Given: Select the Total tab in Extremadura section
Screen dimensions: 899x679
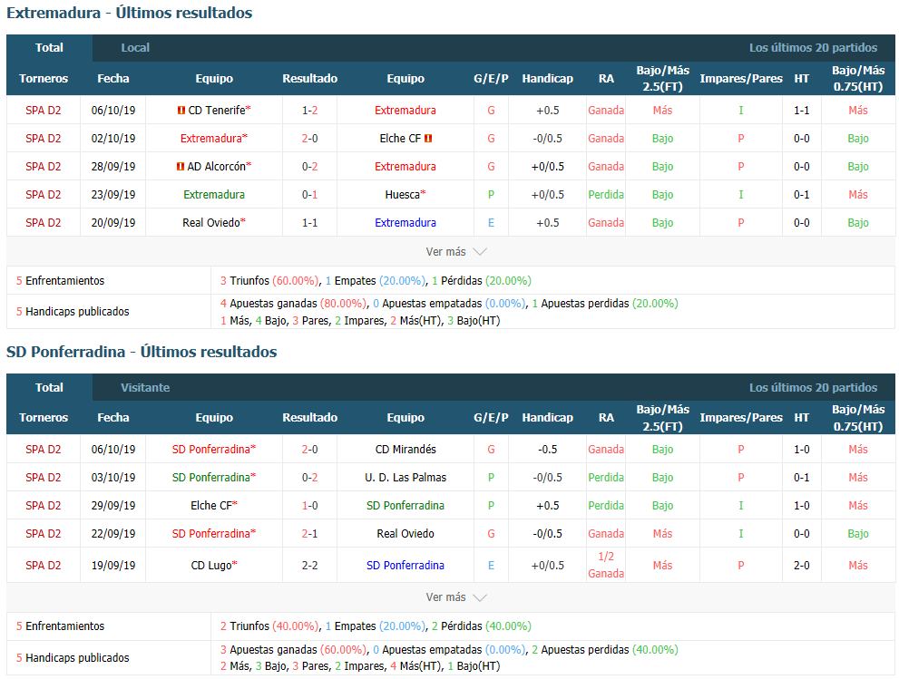Looking at the screenshot, I should click(x=49, y=48).
